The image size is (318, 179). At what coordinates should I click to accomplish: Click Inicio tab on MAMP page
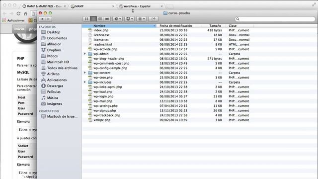[19, 29]
